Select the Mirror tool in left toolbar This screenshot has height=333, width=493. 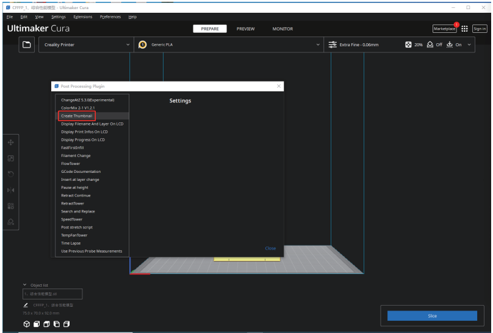click(x=10, y=191)
